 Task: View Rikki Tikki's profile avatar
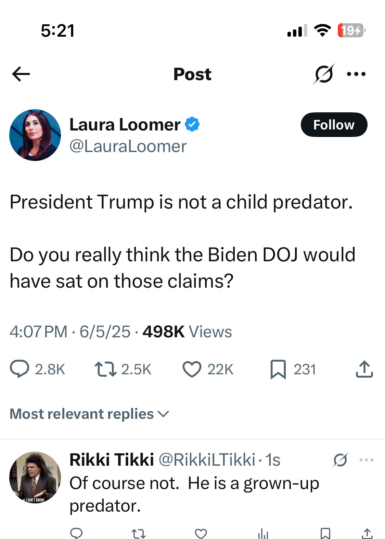click(x=35, y=477)
